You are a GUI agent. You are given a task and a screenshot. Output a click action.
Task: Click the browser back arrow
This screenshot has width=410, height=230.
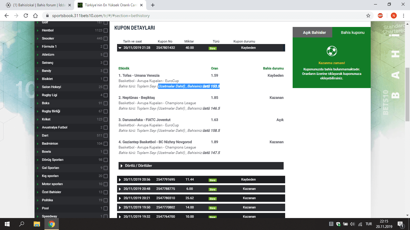coord(7,16)
